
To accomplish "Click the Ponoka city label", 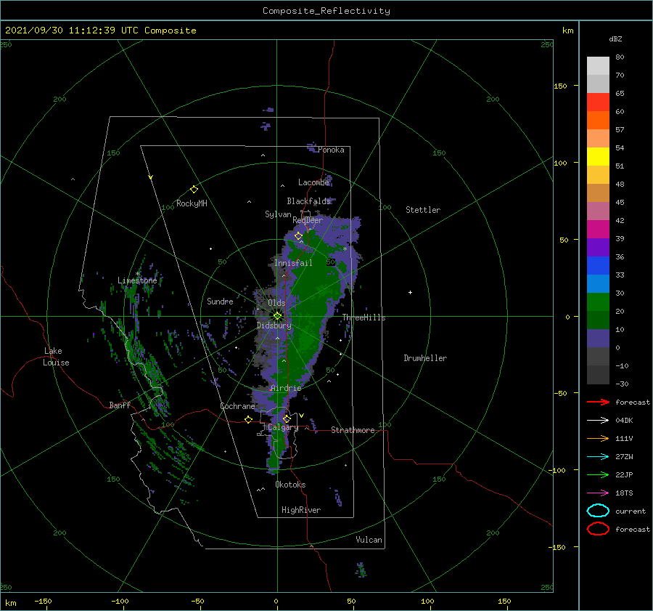I will coord(331,150).
